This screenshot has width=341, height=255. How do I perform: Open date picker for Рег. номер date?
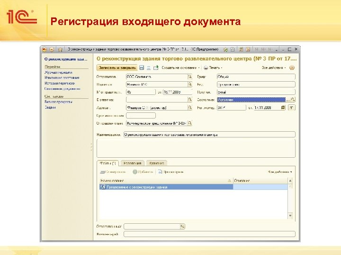(283, 107)
